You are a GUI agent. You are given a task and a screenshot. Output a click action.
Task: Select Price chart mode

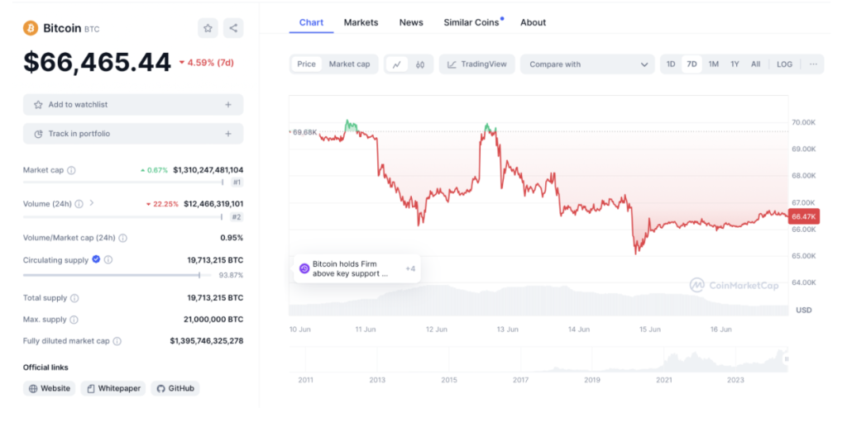click(306, 64)
